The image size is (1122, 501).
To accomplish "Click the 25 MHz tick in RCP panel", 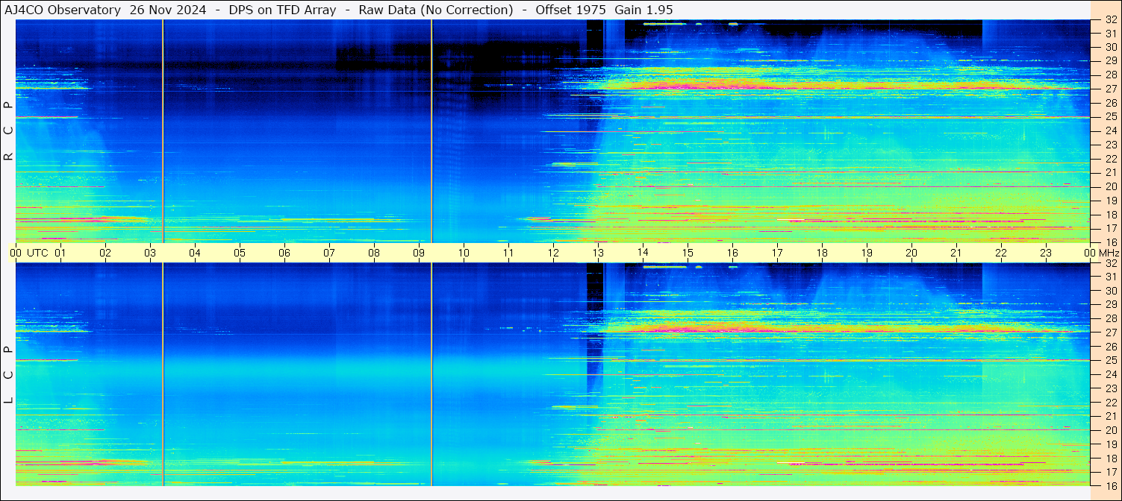I will (1111, 116).
